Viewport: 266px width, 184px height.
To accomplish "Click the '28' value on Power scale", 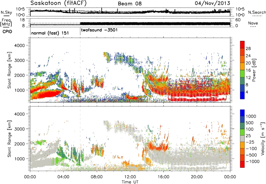I will 248,48.
